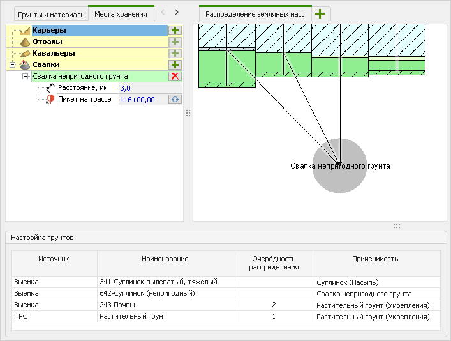The image size is (451, 341).
Task: Collapse the Свалка непригодного грунта node
Action: [25, 76]
